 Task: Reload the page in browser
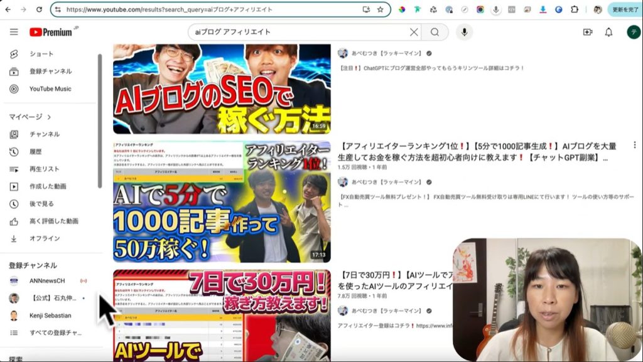click(39, 9)
